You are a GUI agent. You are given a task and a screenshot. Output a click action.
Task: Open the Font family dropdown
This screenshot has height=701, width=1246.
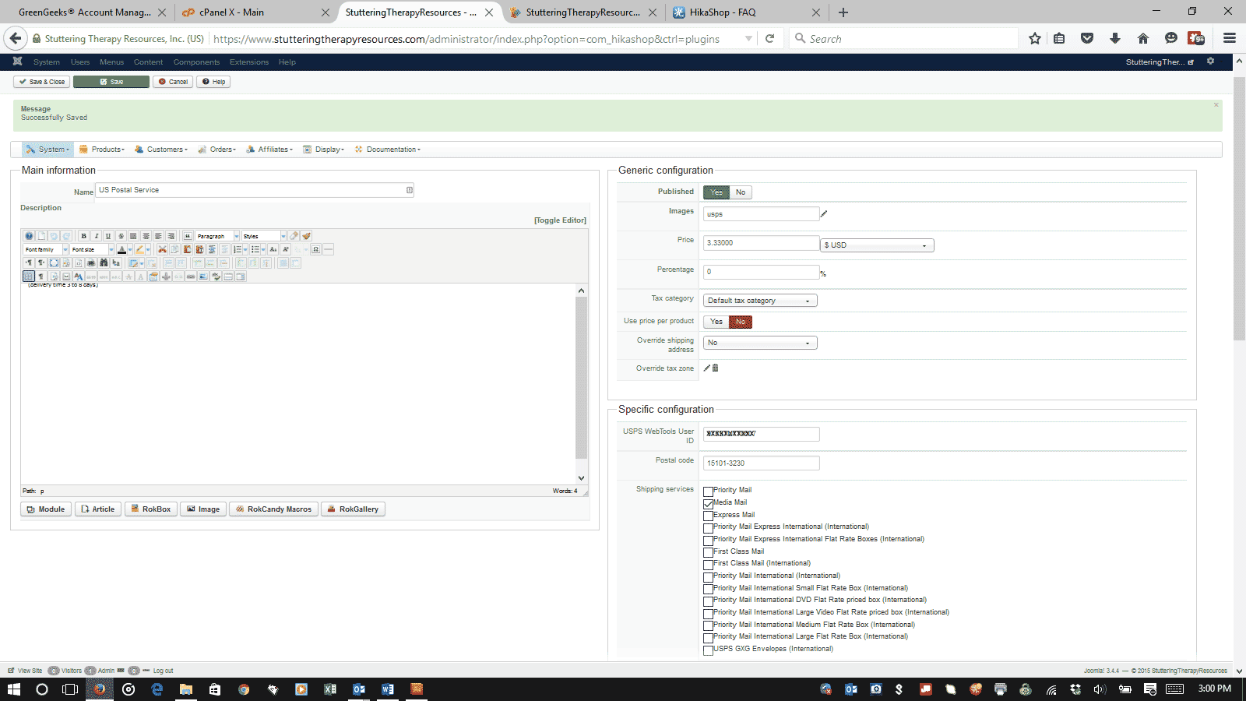46,249
